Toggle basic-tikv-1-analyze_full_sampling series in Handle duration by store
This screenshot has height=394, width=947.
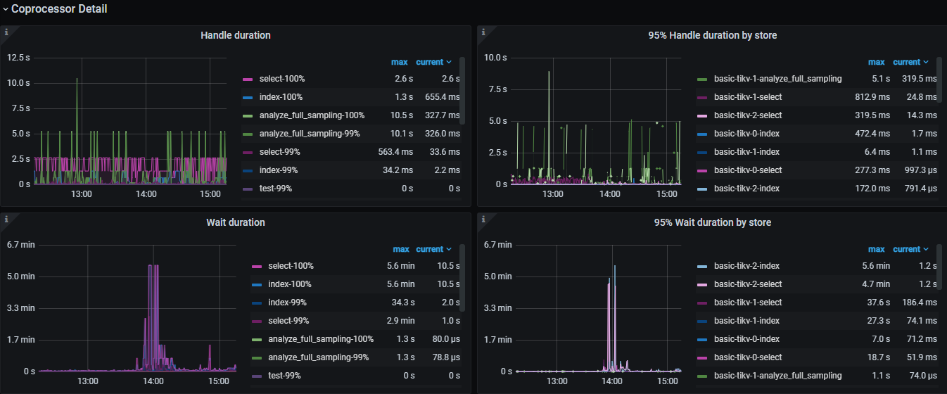[777, 79]
